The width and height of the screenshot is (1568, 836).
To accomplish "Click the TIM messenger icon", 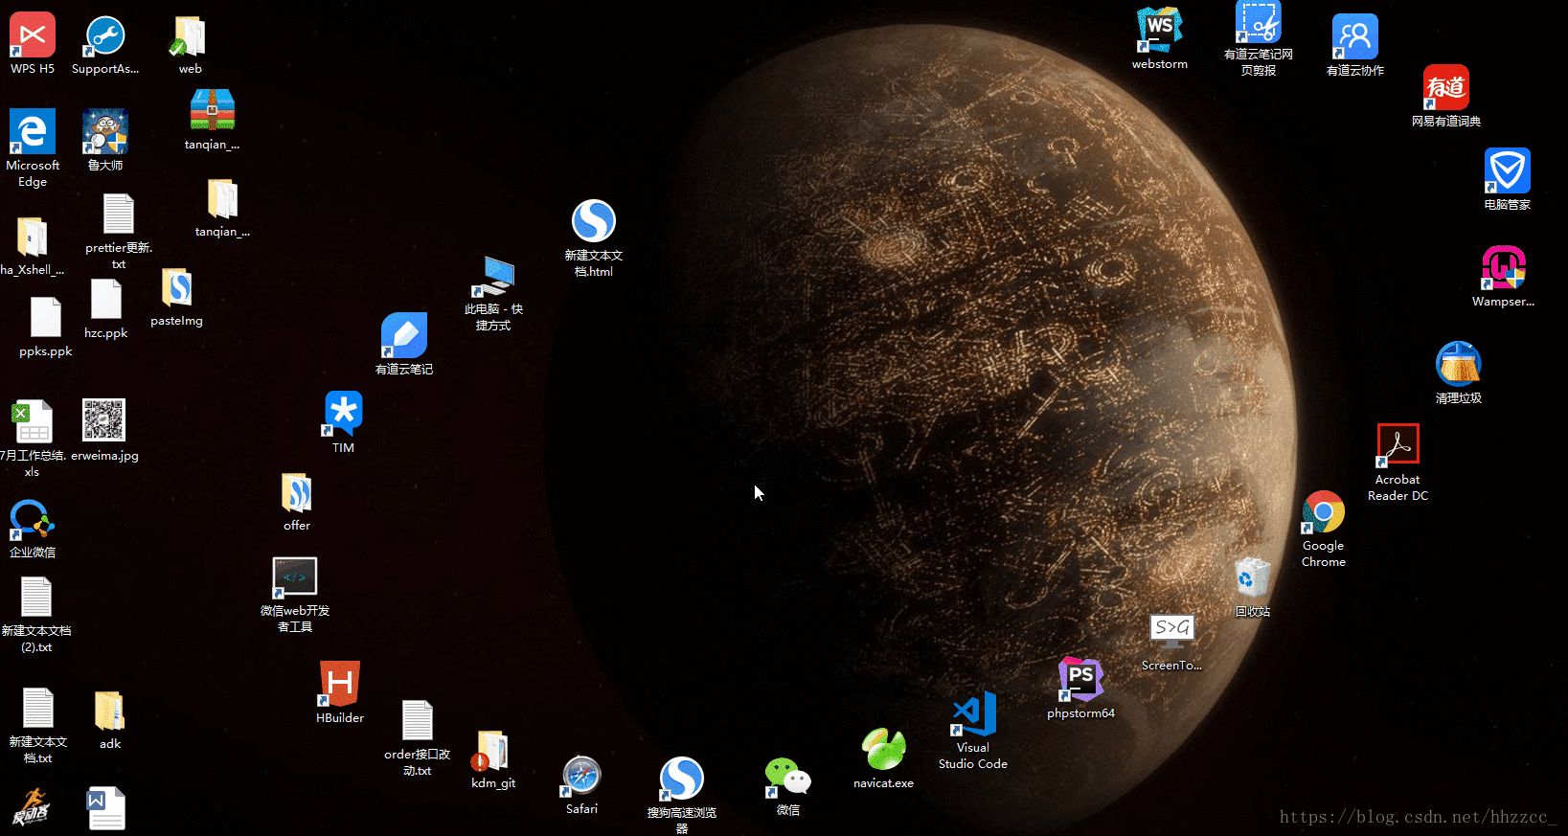I will point(343,414).
